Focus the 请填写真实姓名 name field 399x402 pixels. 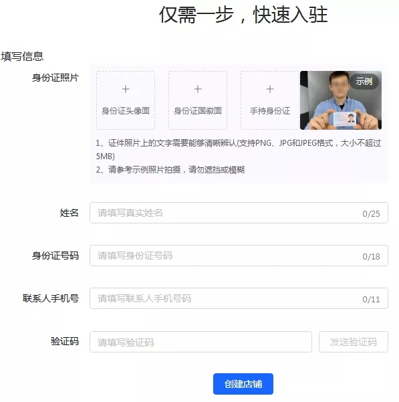coord(239,213)
